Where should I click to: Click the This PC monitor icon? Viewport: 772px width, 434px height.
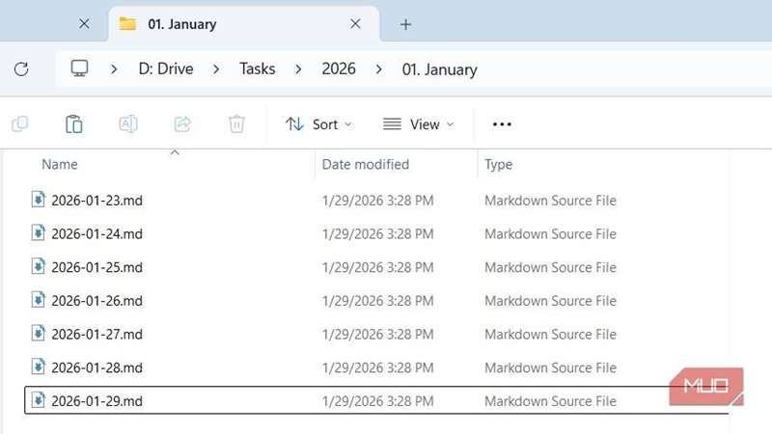79,68
